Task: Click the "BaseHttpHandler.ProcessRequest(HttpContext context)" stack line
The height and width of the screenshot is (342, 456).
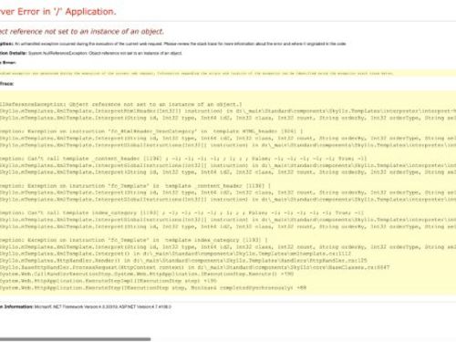Action: (x=195, y=267)
